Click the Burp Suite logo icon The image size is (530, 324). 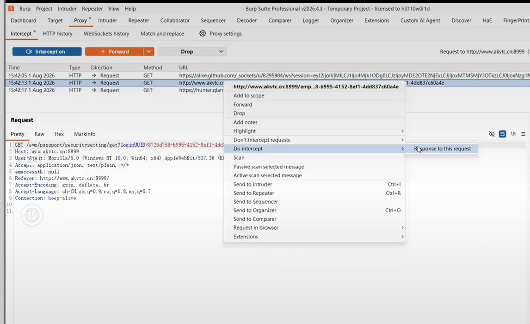pyautogui.click(x=11, y=8)
